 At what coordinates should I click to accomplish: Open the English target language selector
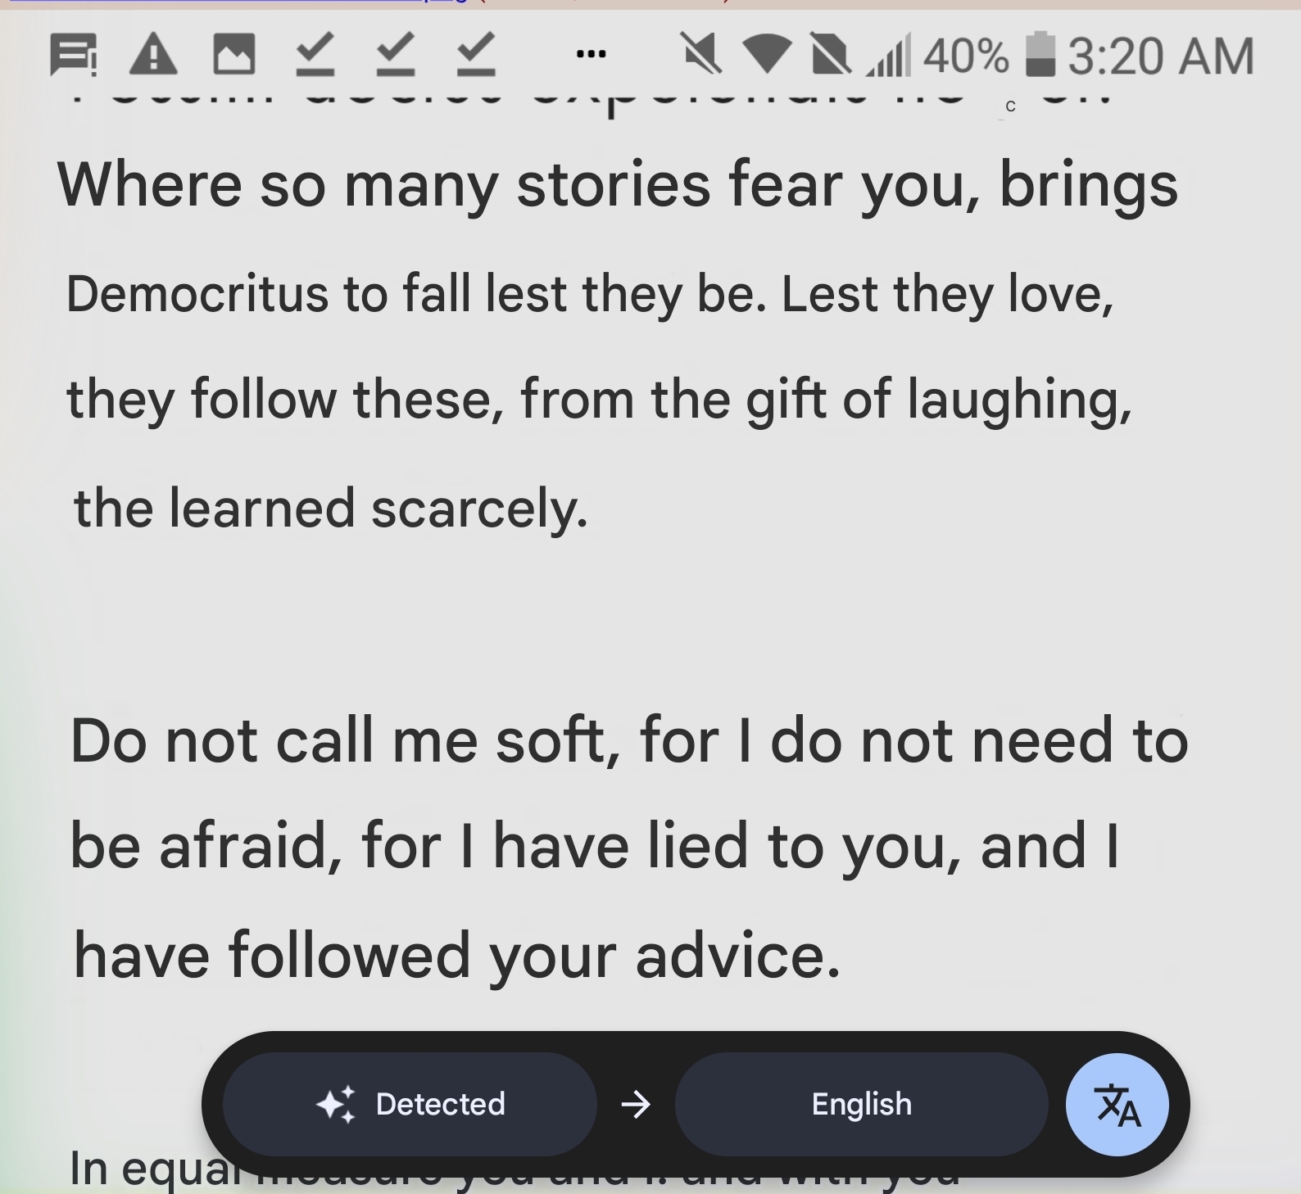[861, 1105]
